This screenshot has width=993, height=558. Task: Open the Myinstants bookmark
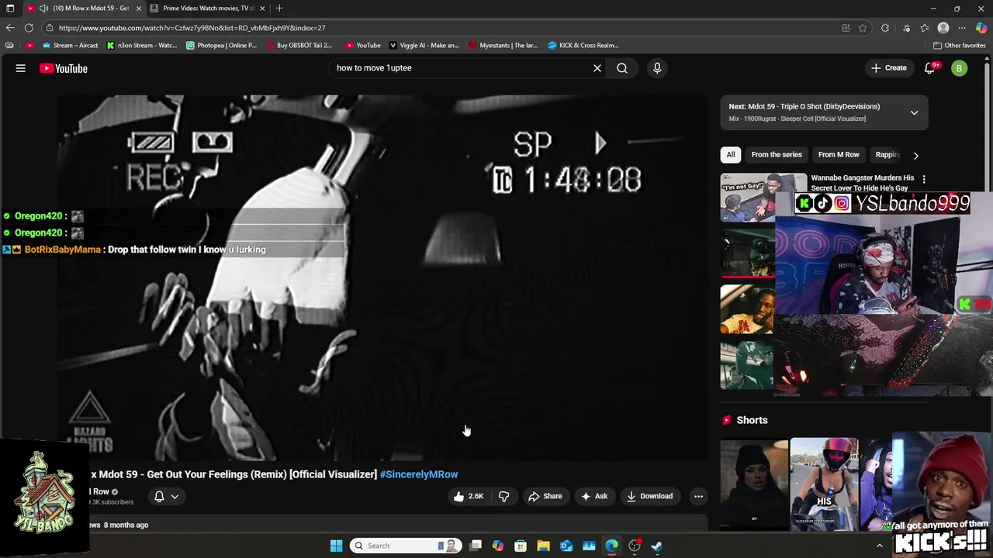(x=503, y=45)
